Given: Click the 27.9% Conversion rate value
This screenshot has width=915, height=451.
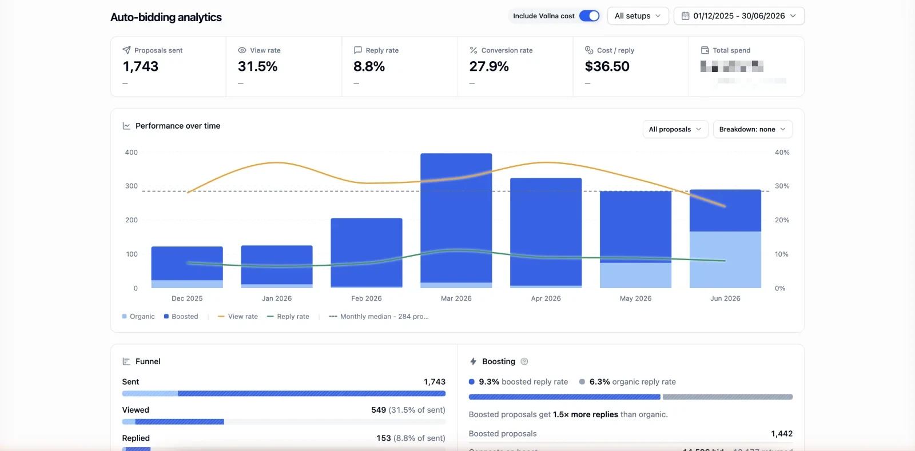Looking at the screenshot, I should click(489, 66).
